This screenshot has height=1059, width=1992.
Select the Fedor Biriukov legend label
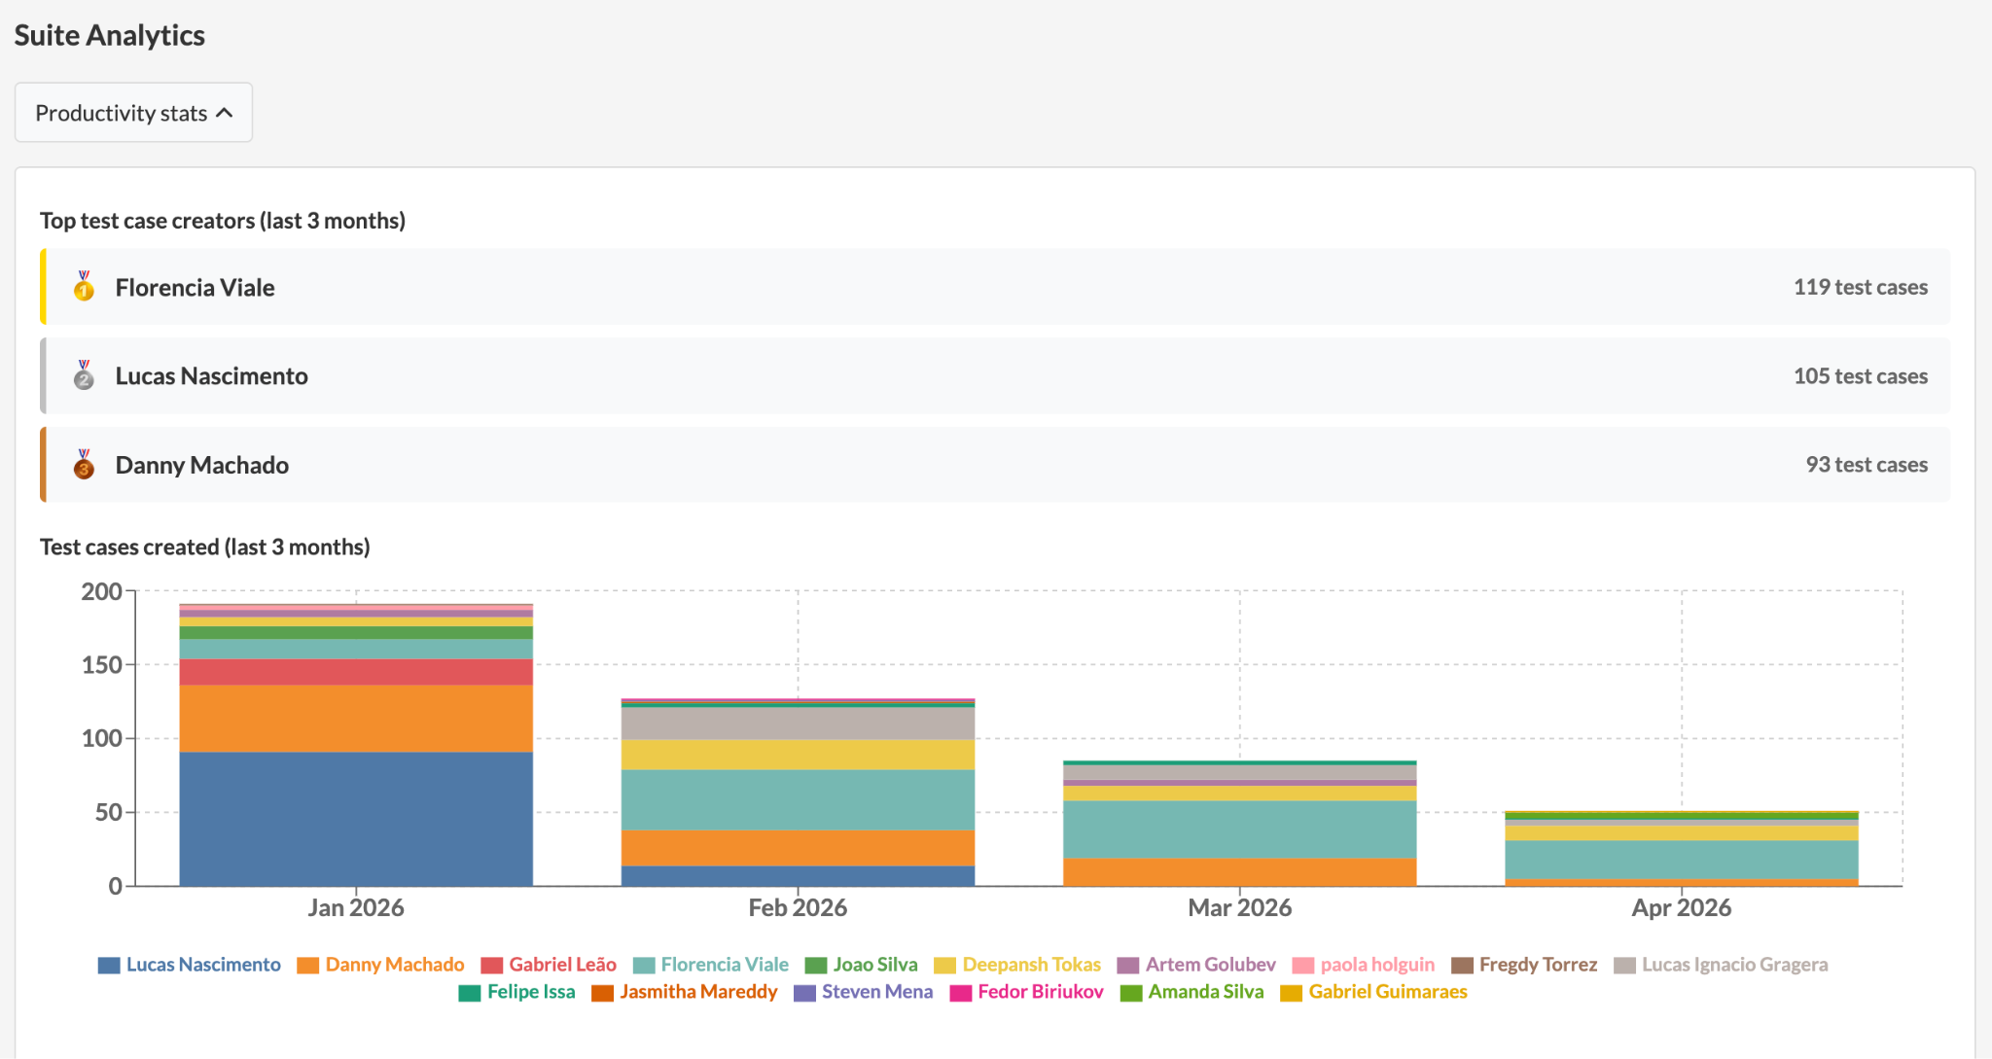pyautogui.click(x=1040, y=992)
